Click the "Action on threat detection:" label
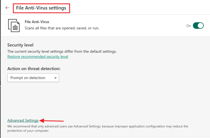This screenshot has height=138, width=210. pyautogui.click(x=34, y=69)
